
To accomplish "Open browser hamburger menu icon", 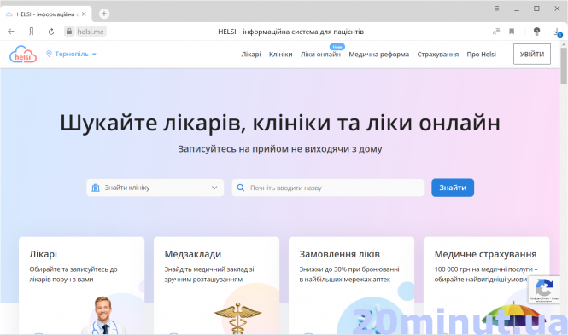I will [496, 9].
